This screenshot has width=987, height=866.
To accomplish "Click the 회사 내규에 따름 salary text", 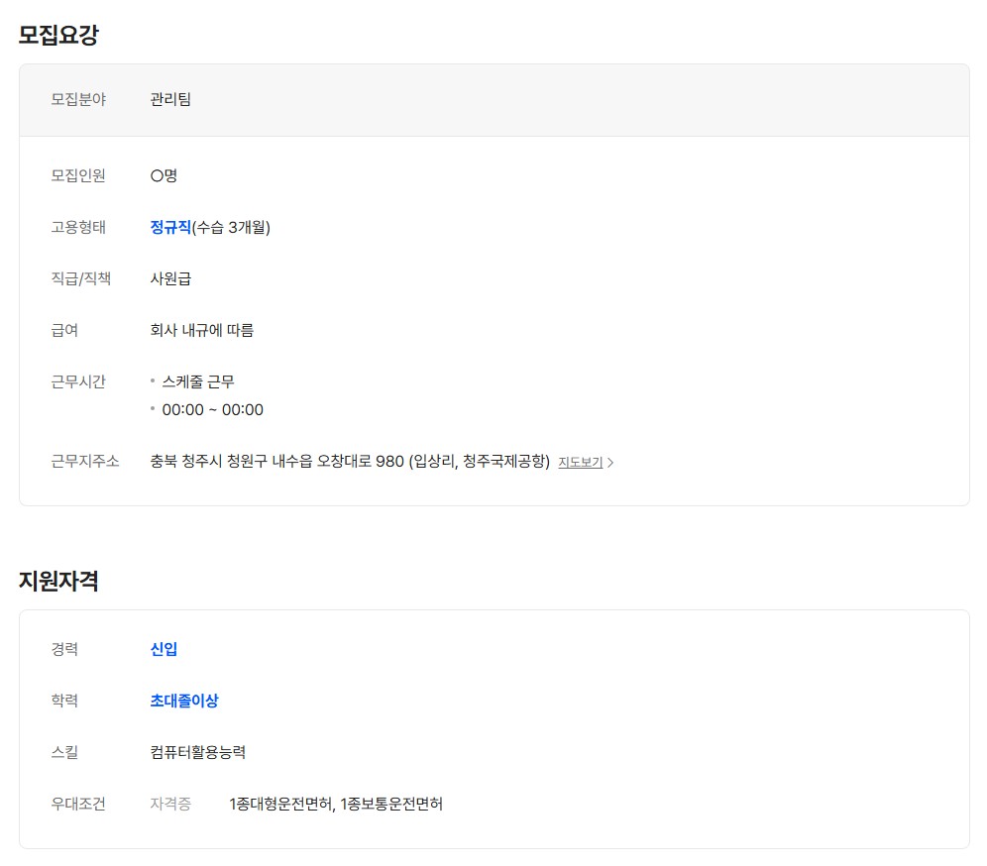I will pos(202,330).
